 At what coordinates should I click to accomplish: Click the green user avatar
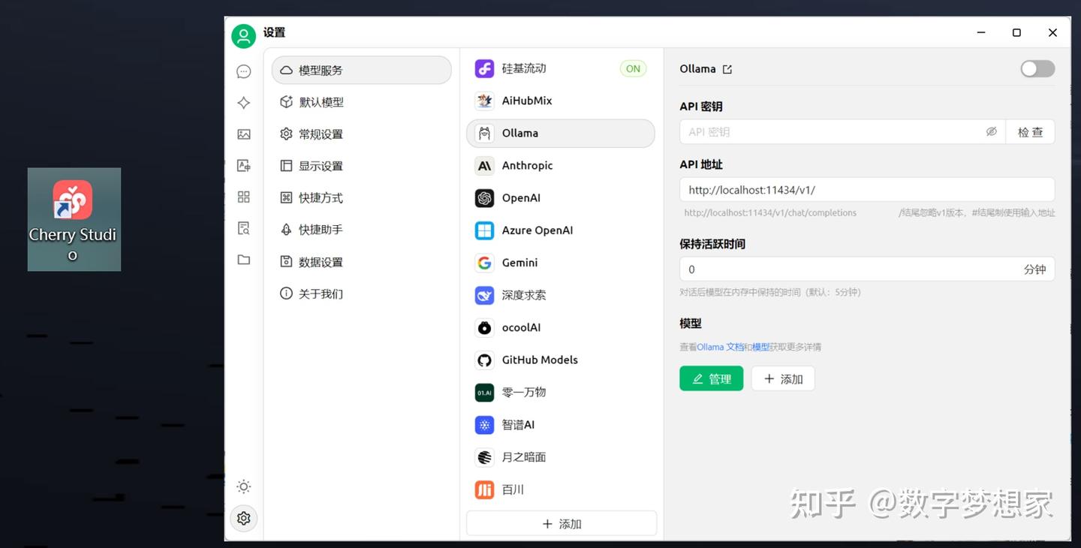pyautogui.click(x=243, y=35)
